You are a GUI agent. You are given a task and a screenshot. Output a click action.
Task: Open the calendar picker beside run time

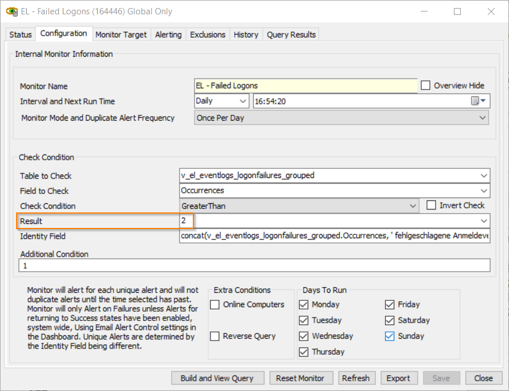[478, 101]
